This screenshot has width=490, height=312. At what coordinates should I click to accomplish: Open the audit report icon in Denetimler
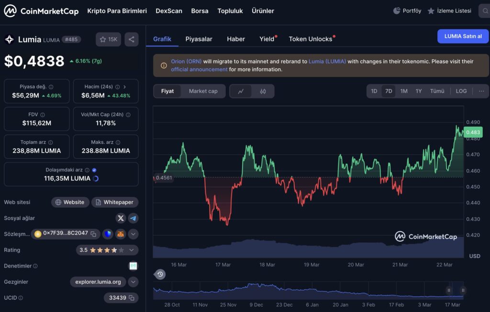pos(133,266)
